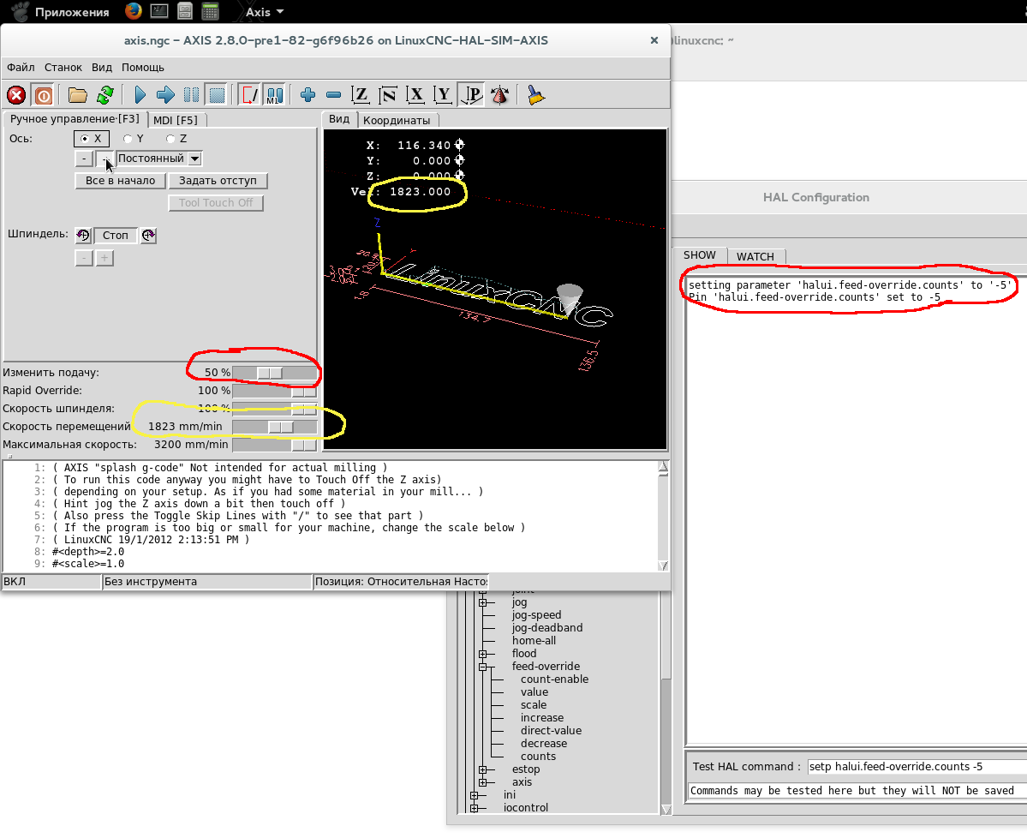Select X axis radio button
The height and width of the screenshot is (838, 1027).
(x=92, y=139)
